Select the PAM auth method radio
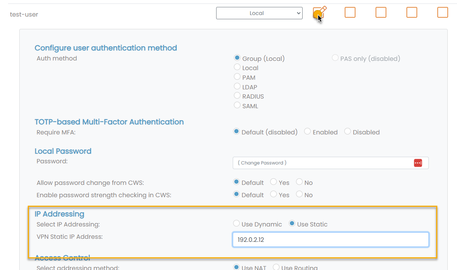 click(237, 77)
